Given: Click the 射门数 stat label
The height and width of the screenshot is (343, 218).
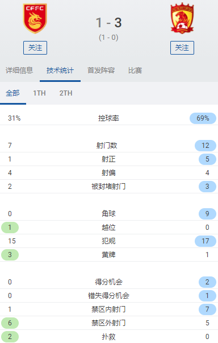Looking at the screenshot, I should point(107,145).
